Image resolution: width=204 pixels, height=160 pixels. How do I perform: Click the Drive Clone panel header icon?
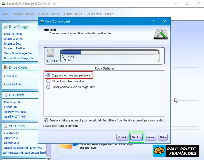[x=6, y=67]
